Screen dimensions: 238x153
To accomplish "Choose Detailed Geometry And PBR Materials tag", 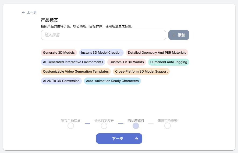I will tap(157, 53).
